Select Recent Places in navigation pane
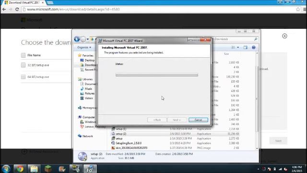The height and width of the screenshot is (173, 307). tap(88, 70)
